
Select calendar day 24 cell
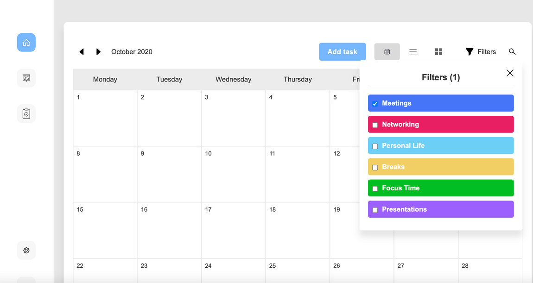(x=234, y=271)
